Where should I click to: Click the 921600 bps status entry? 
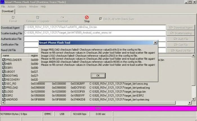80,114
